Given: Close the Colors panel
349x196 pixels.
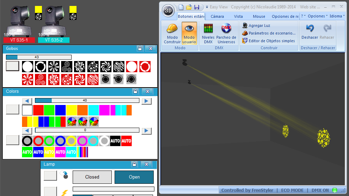Looking at the screenshot, I should [x=147, y=91].
